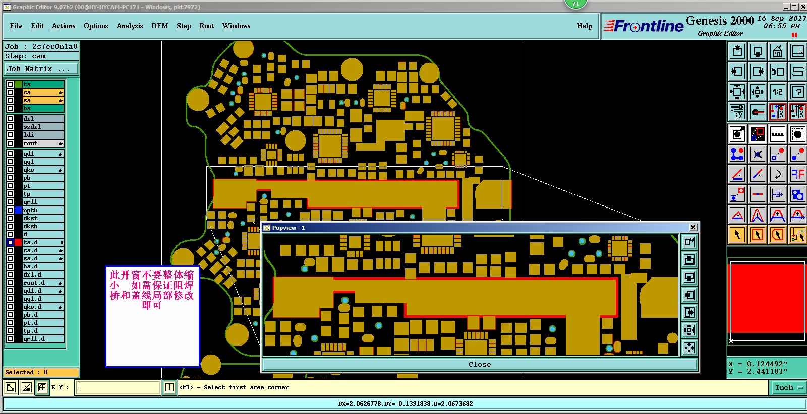Select the plain arrow selection tool
807x414 pixels.
click(x=737, y=235)
